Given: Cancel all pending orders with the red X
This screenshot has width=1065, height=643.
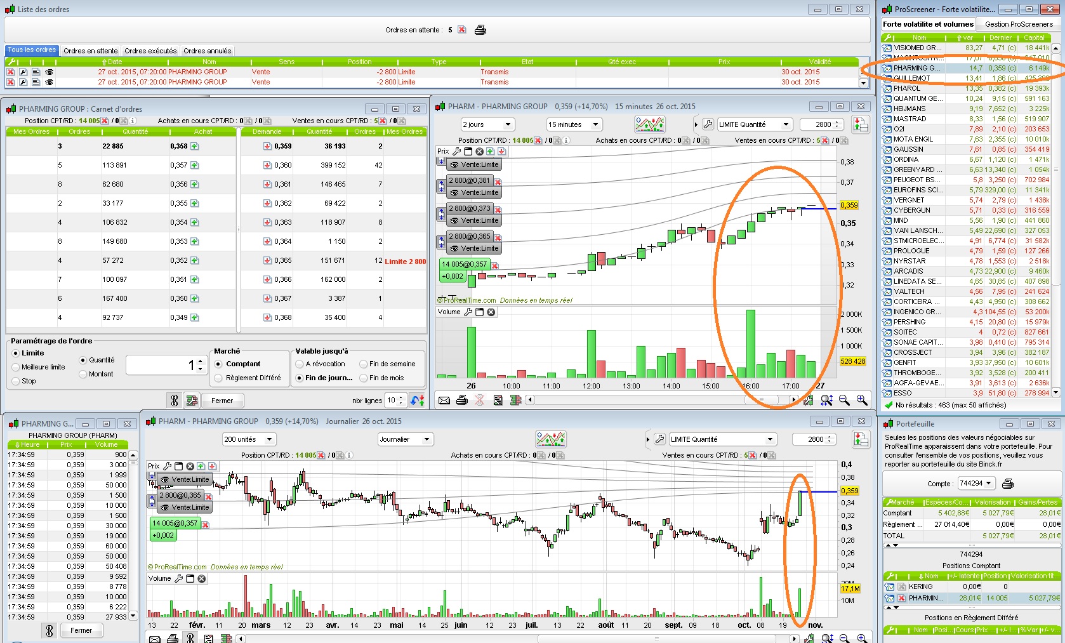Looking at the screenshot, I should pyautogui.click(x=462, y=30).
